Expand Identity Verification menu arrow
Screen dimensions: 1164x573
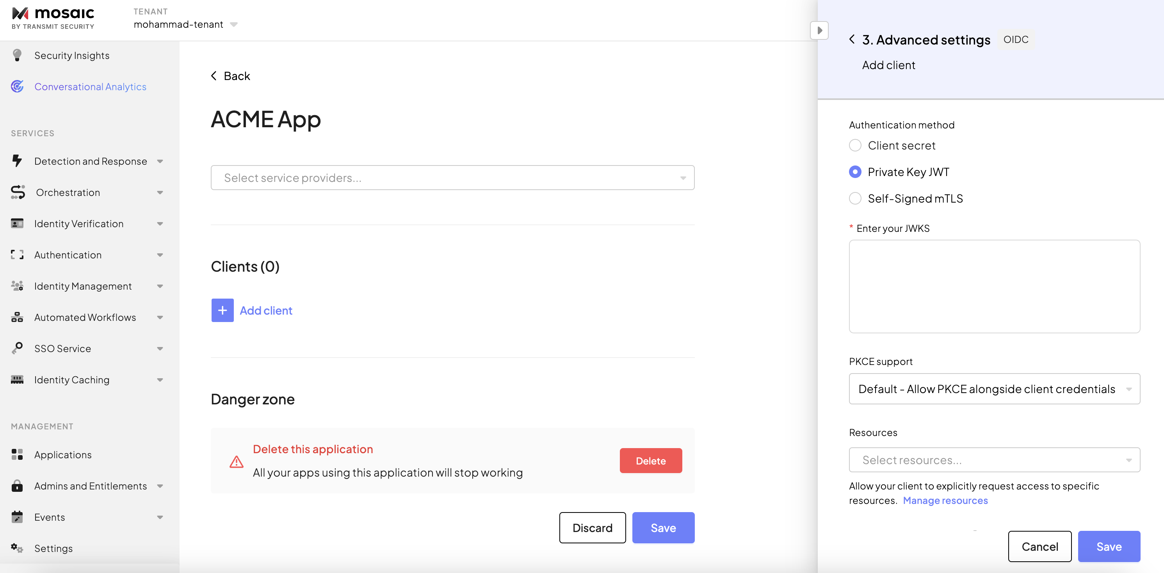[160, 223]
